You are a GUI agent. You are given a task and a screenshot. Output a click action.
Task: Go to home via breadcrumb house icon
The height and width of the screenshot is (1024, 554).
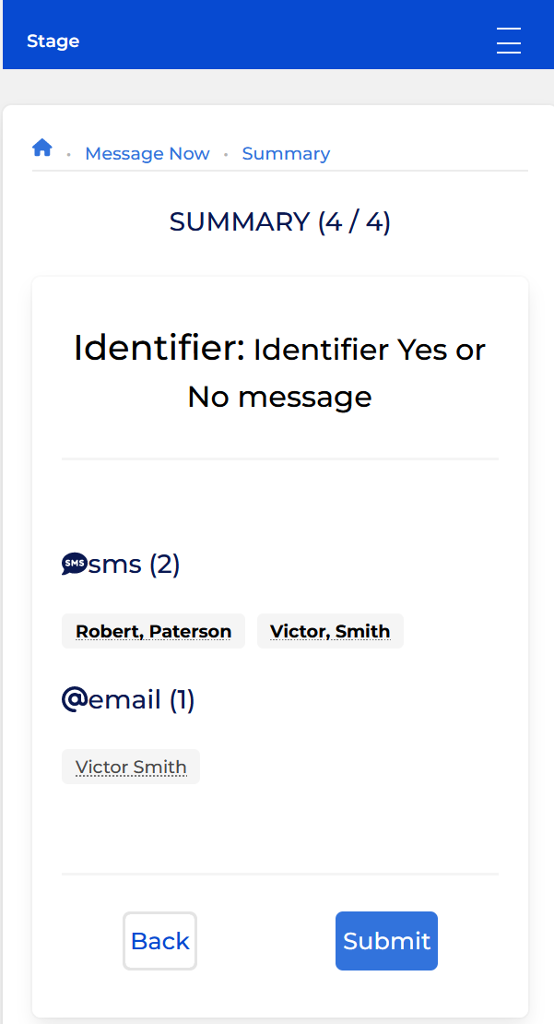(42, 148)
